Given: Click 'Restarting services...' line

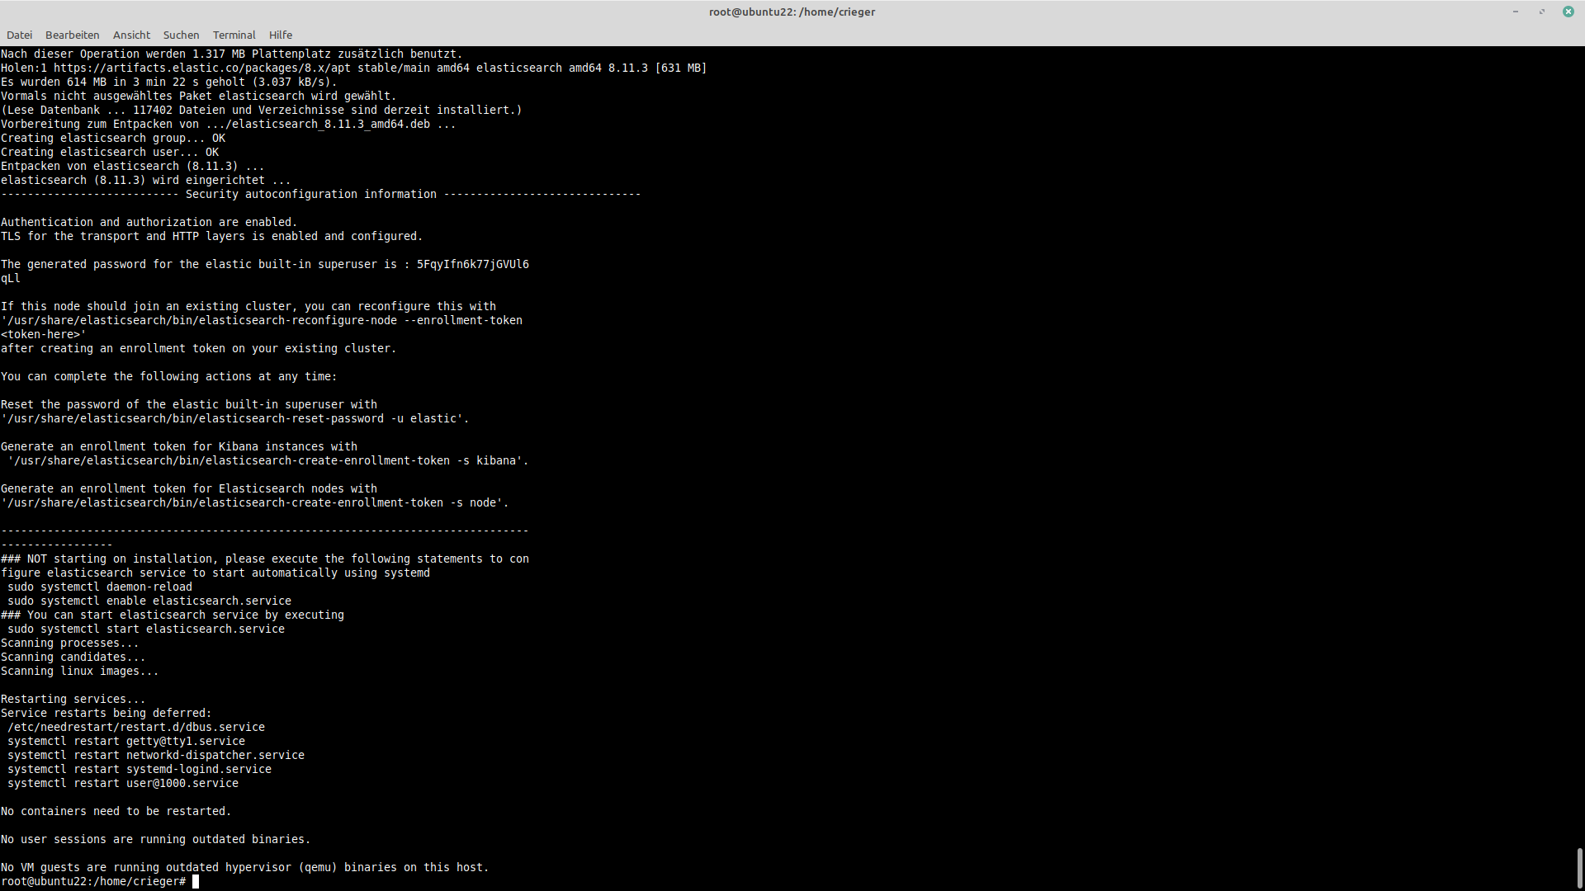Looking at the screenshot, I should 73,699.
